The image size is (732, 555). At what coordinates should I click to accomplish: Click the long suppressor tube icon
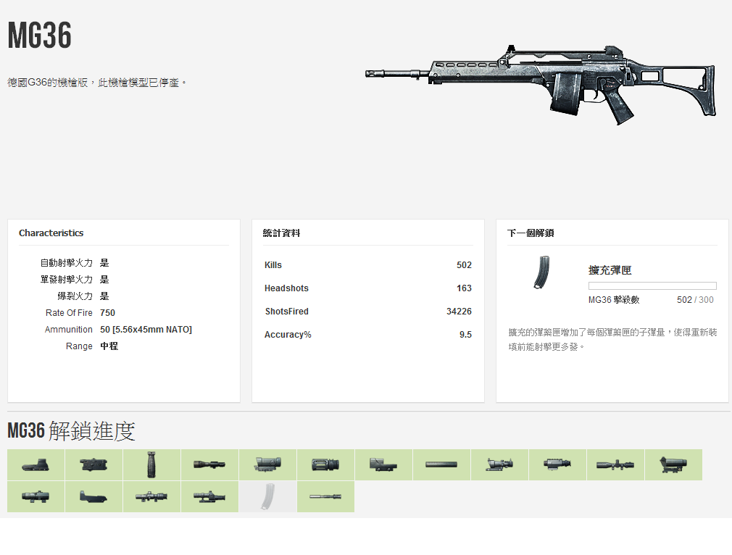(x=441, y=464)
